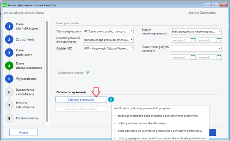Screen dimensions: 230x141
Task: Click the Eksportuj ZUA do Płatnika button
Action: (x=81, y=109)
